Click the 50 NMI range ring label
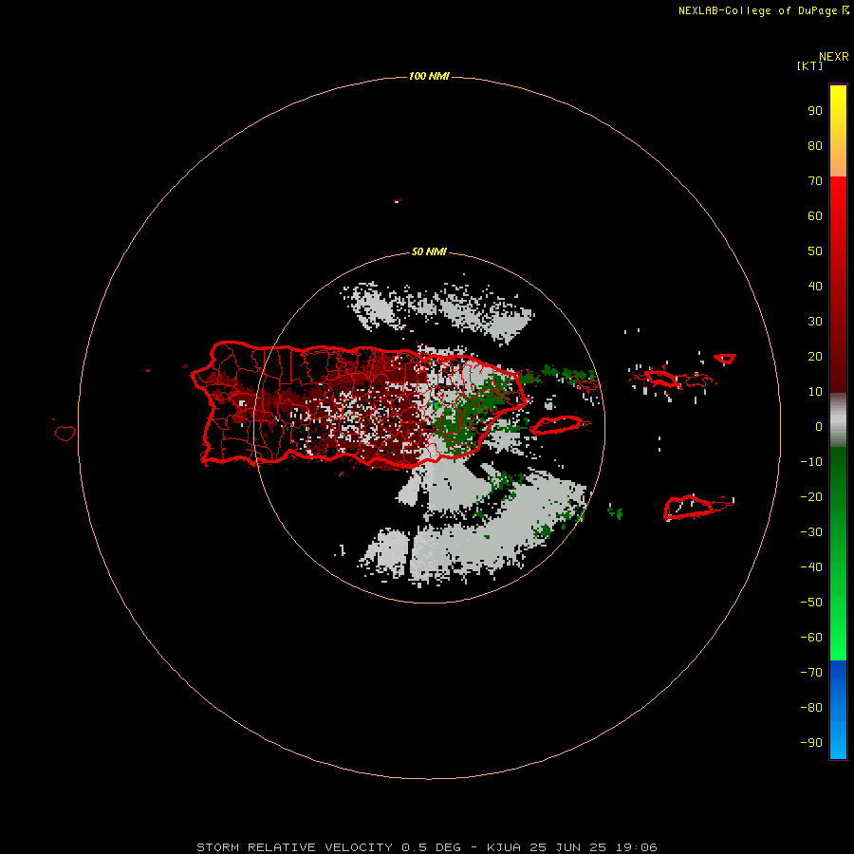854x854 pixels. click(429, 251)
